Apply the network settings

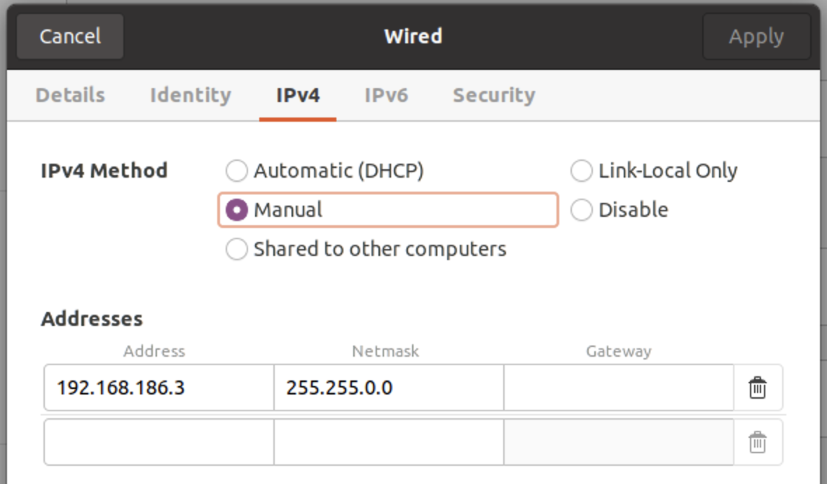pyautogui.click(x=756, y=36)
